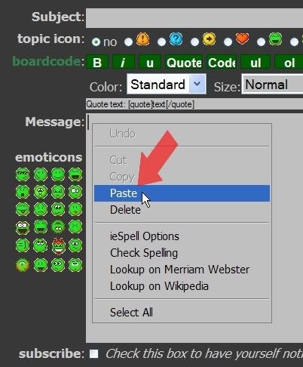This screenshot has height=367, width=303.
Task: Choose the red heart topic icon
Action: pos(243,39)
